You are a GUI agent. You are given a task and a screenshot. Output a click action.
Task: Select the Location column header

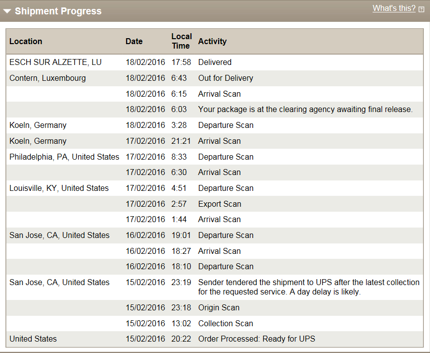point(26,41)
